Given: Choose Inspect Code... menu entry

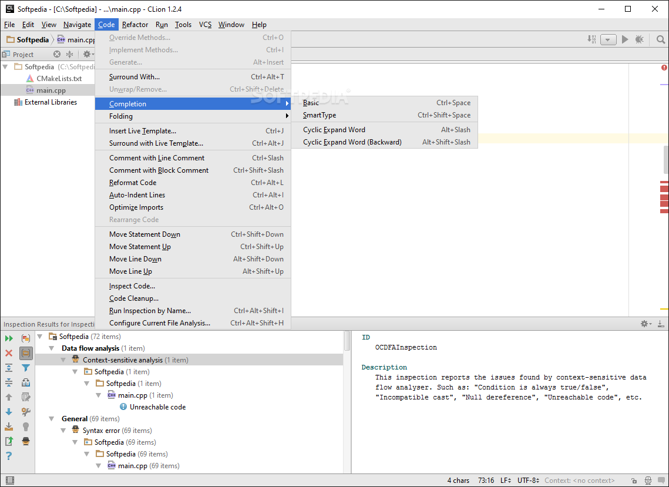Looking at the screenshot, I should click(193, 286).
